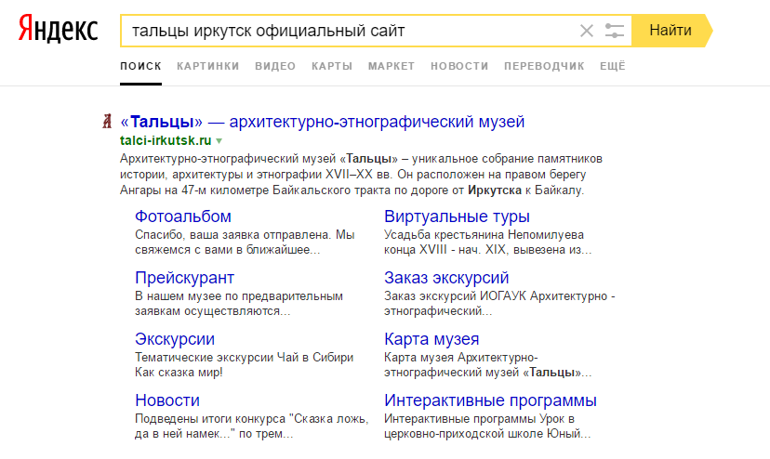This screenshot has height=459, width=770.
Task: Switch to the Видео tab
Action: click(x=275, y=66)
